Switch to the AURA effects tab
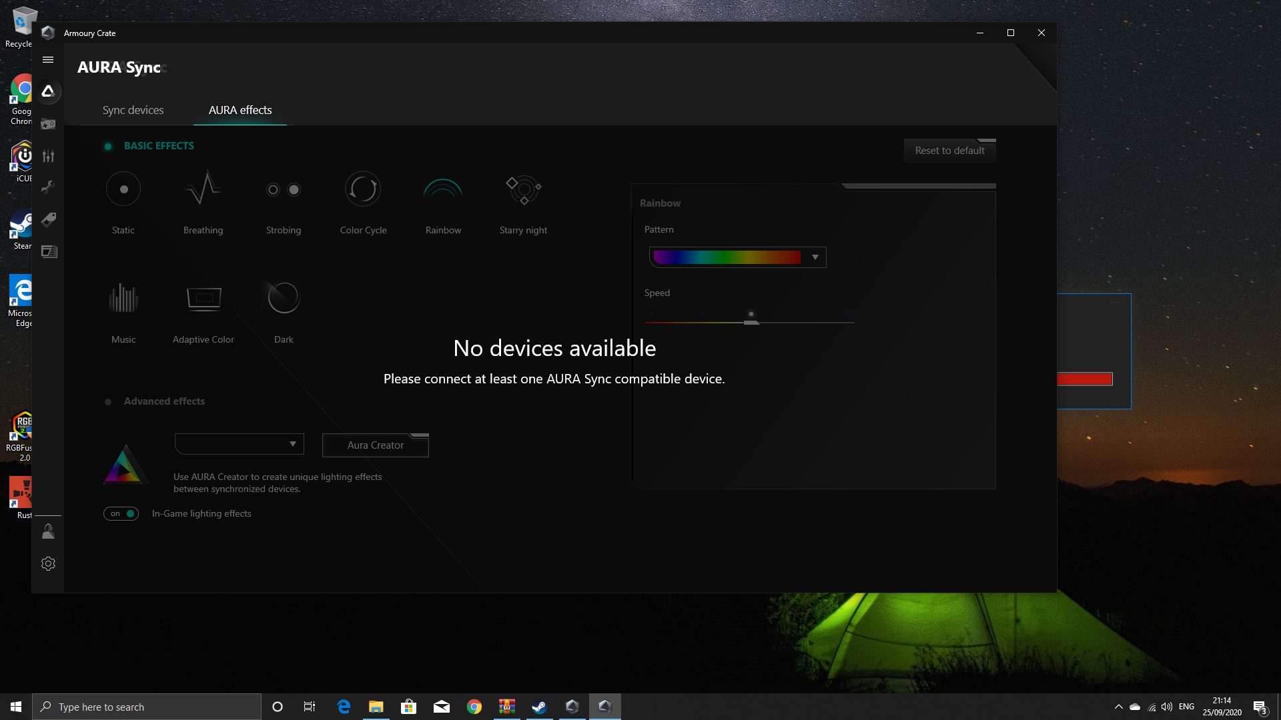This screenshot has width=1281, height=720. coord(240,110)
